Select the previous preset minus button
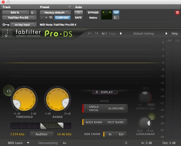This screenshot has height=146, width=181. pyautogui.click(x=42, y=18)
